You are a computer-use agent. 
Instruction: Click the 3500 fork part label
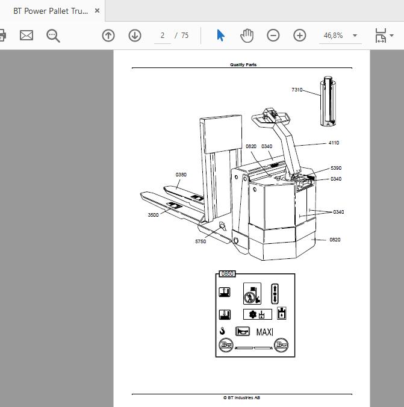(153, 215)
